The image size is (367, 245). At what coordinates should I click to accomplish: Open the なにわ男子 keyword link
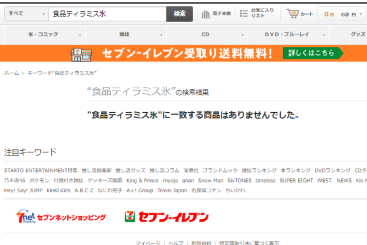(x=109, y=190)
